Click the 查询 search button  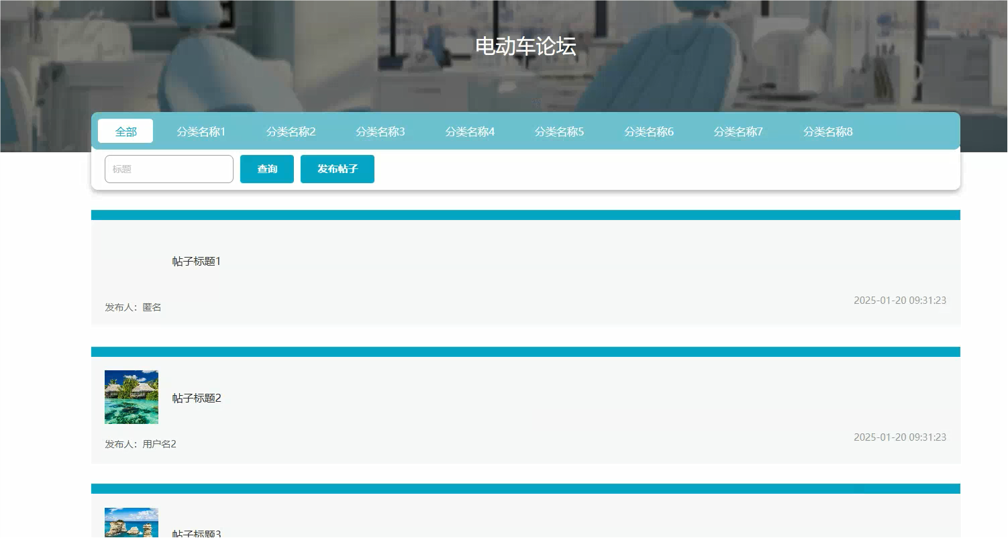point(266,168)
